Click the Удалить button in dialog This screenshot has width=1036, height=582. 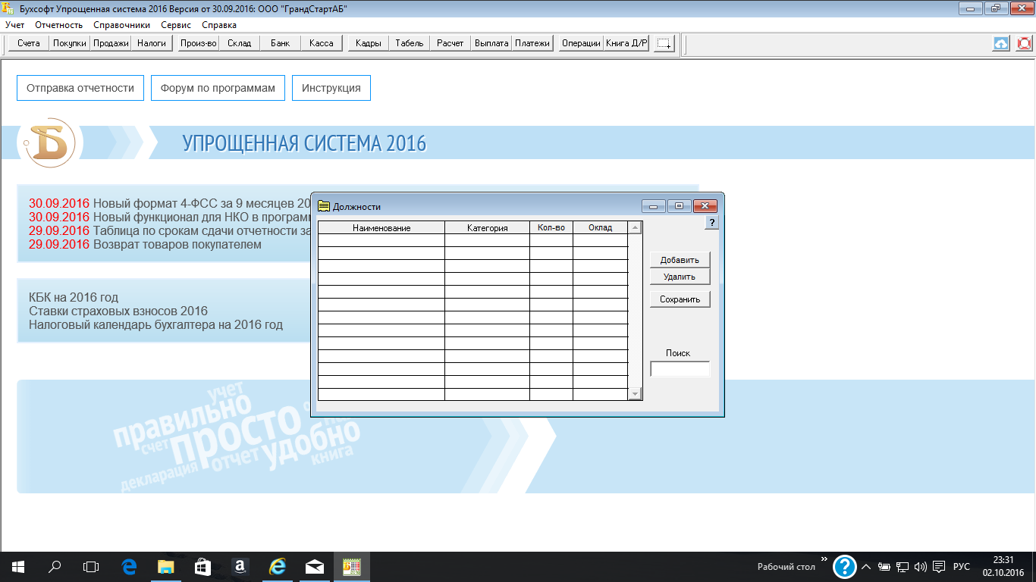680,277
